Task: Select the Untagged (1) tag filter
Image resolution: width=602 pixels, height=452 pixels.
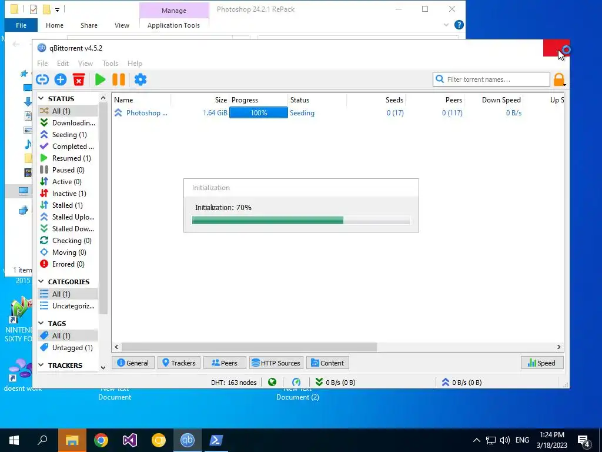Action: [x=68, y=347]
